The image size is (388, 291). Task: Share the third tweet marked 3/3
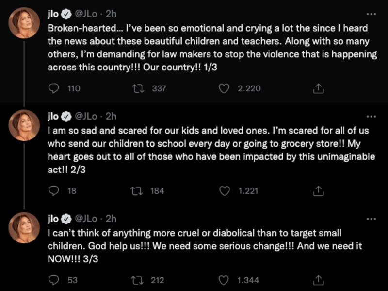(319, 280)
